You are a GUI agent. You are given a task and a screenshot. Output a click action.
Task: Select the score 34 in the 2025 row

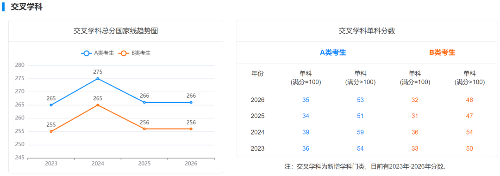tap(306, 116)
